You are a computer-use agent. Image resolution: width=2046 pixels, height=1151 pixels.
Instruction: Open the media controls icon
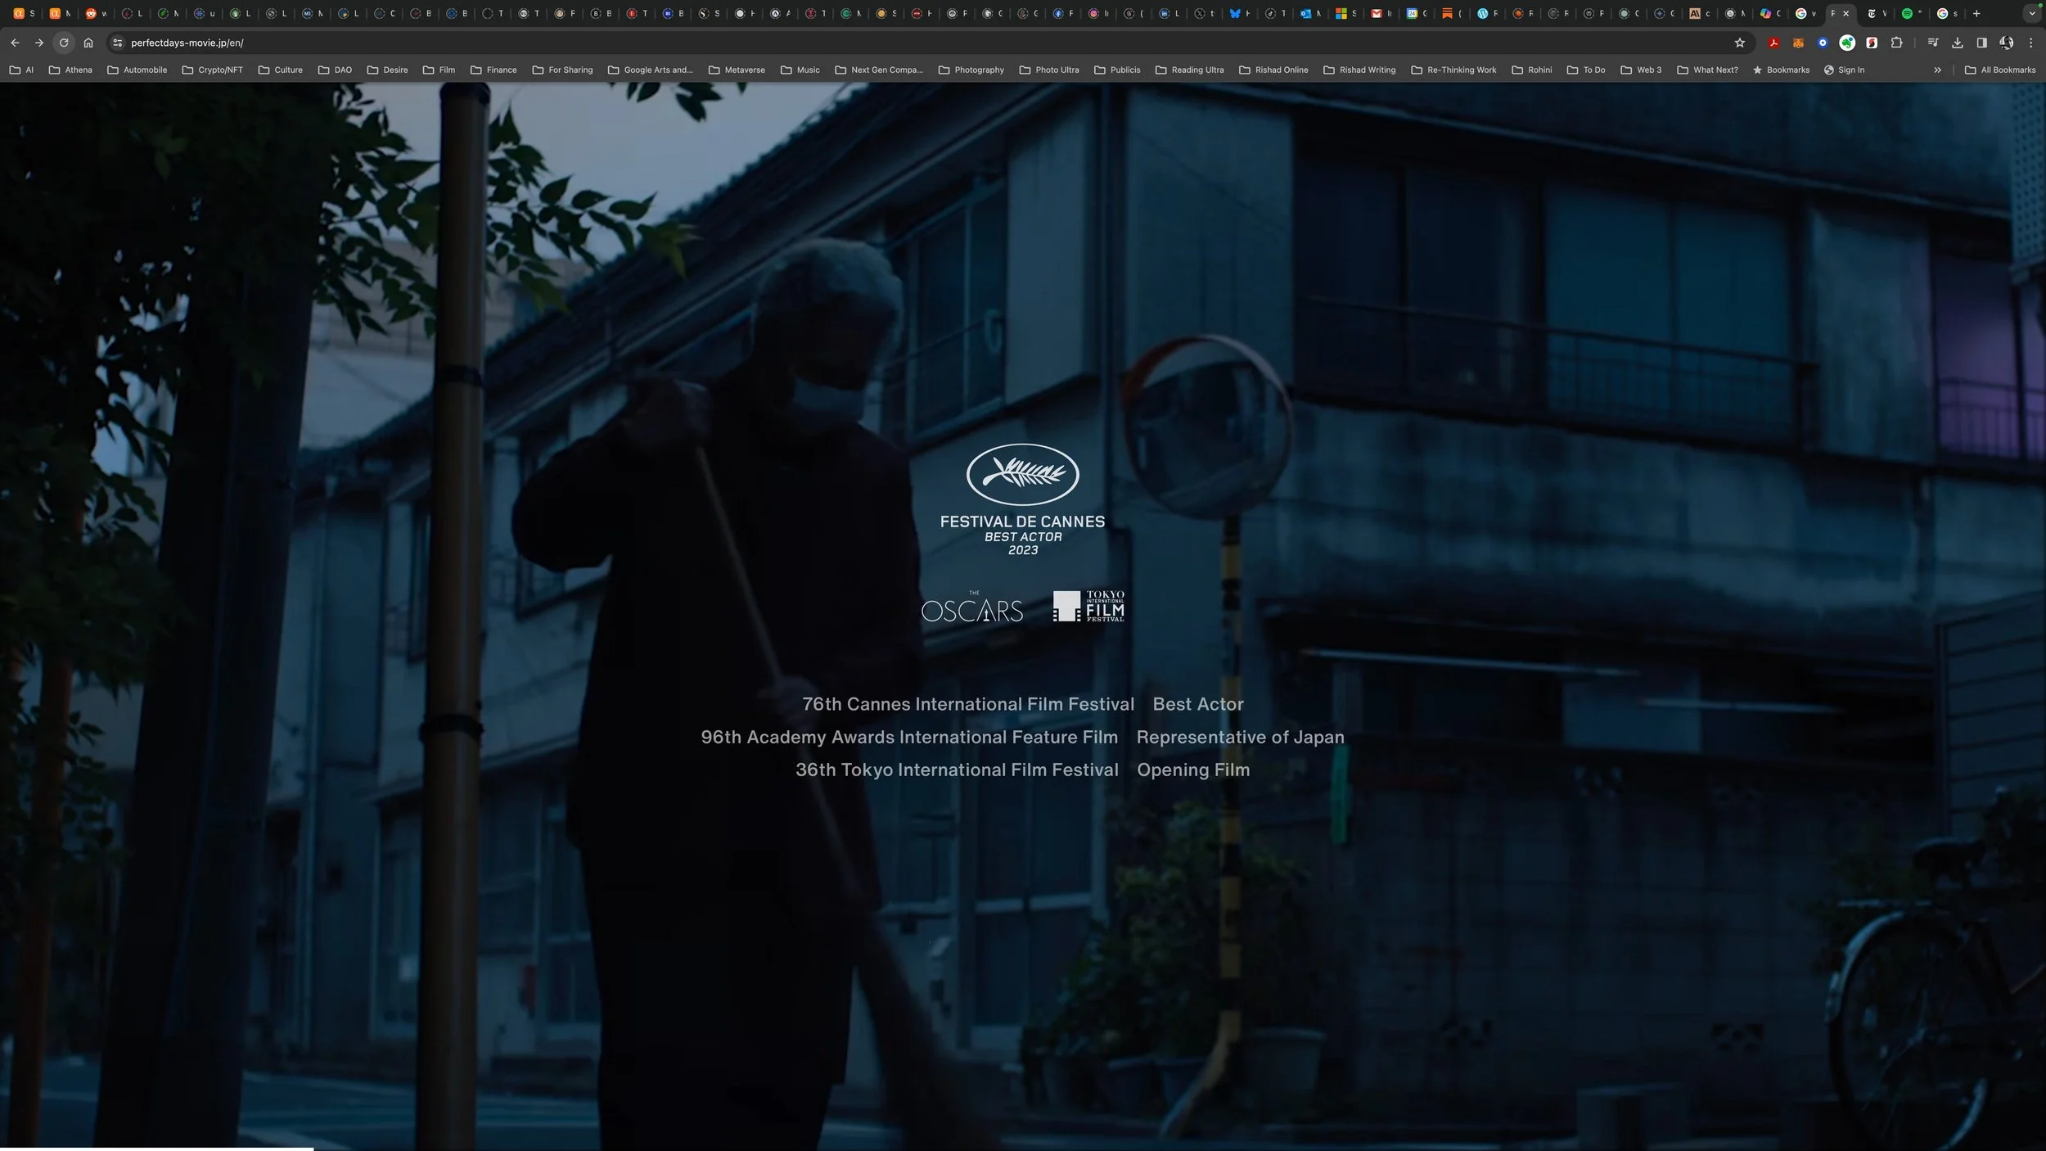click(x=1933, y=43)
